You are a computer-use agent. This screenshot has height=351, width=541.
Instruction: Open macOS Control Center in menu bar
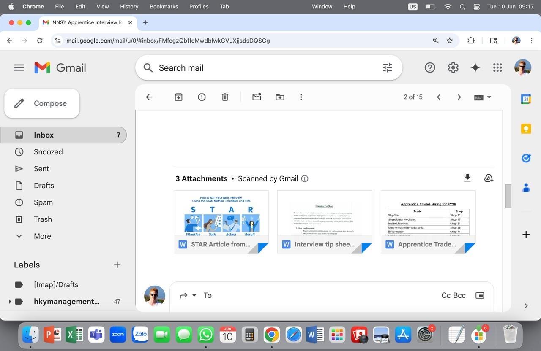tap(477, 6)
